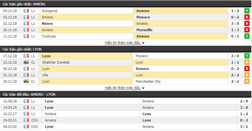
Task: Expand more Lyon matches via dropdown arrow
Action: [x=143, y=88]
